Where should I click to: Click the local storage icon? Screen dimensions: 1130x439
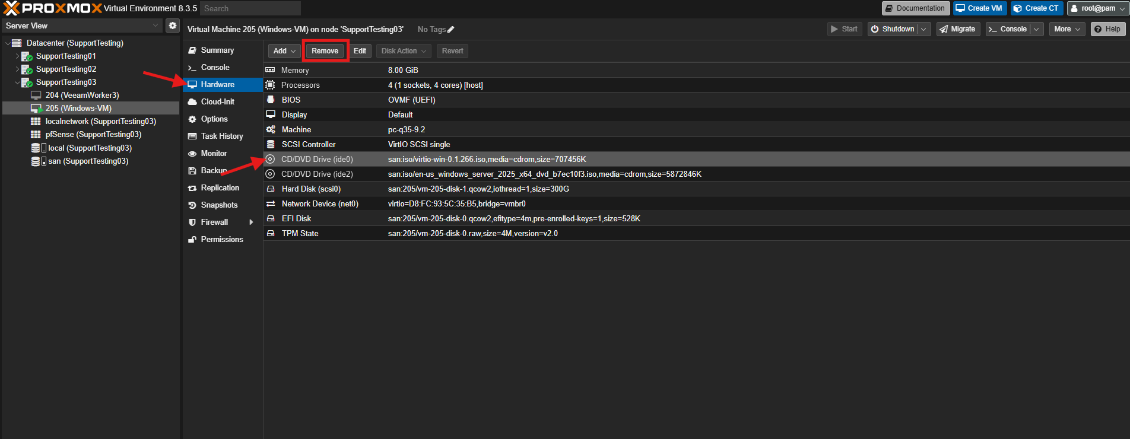tap(39, 148)
